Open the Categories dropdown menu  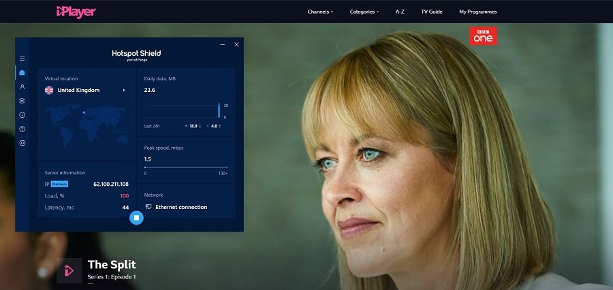click(x=364, y=12)
